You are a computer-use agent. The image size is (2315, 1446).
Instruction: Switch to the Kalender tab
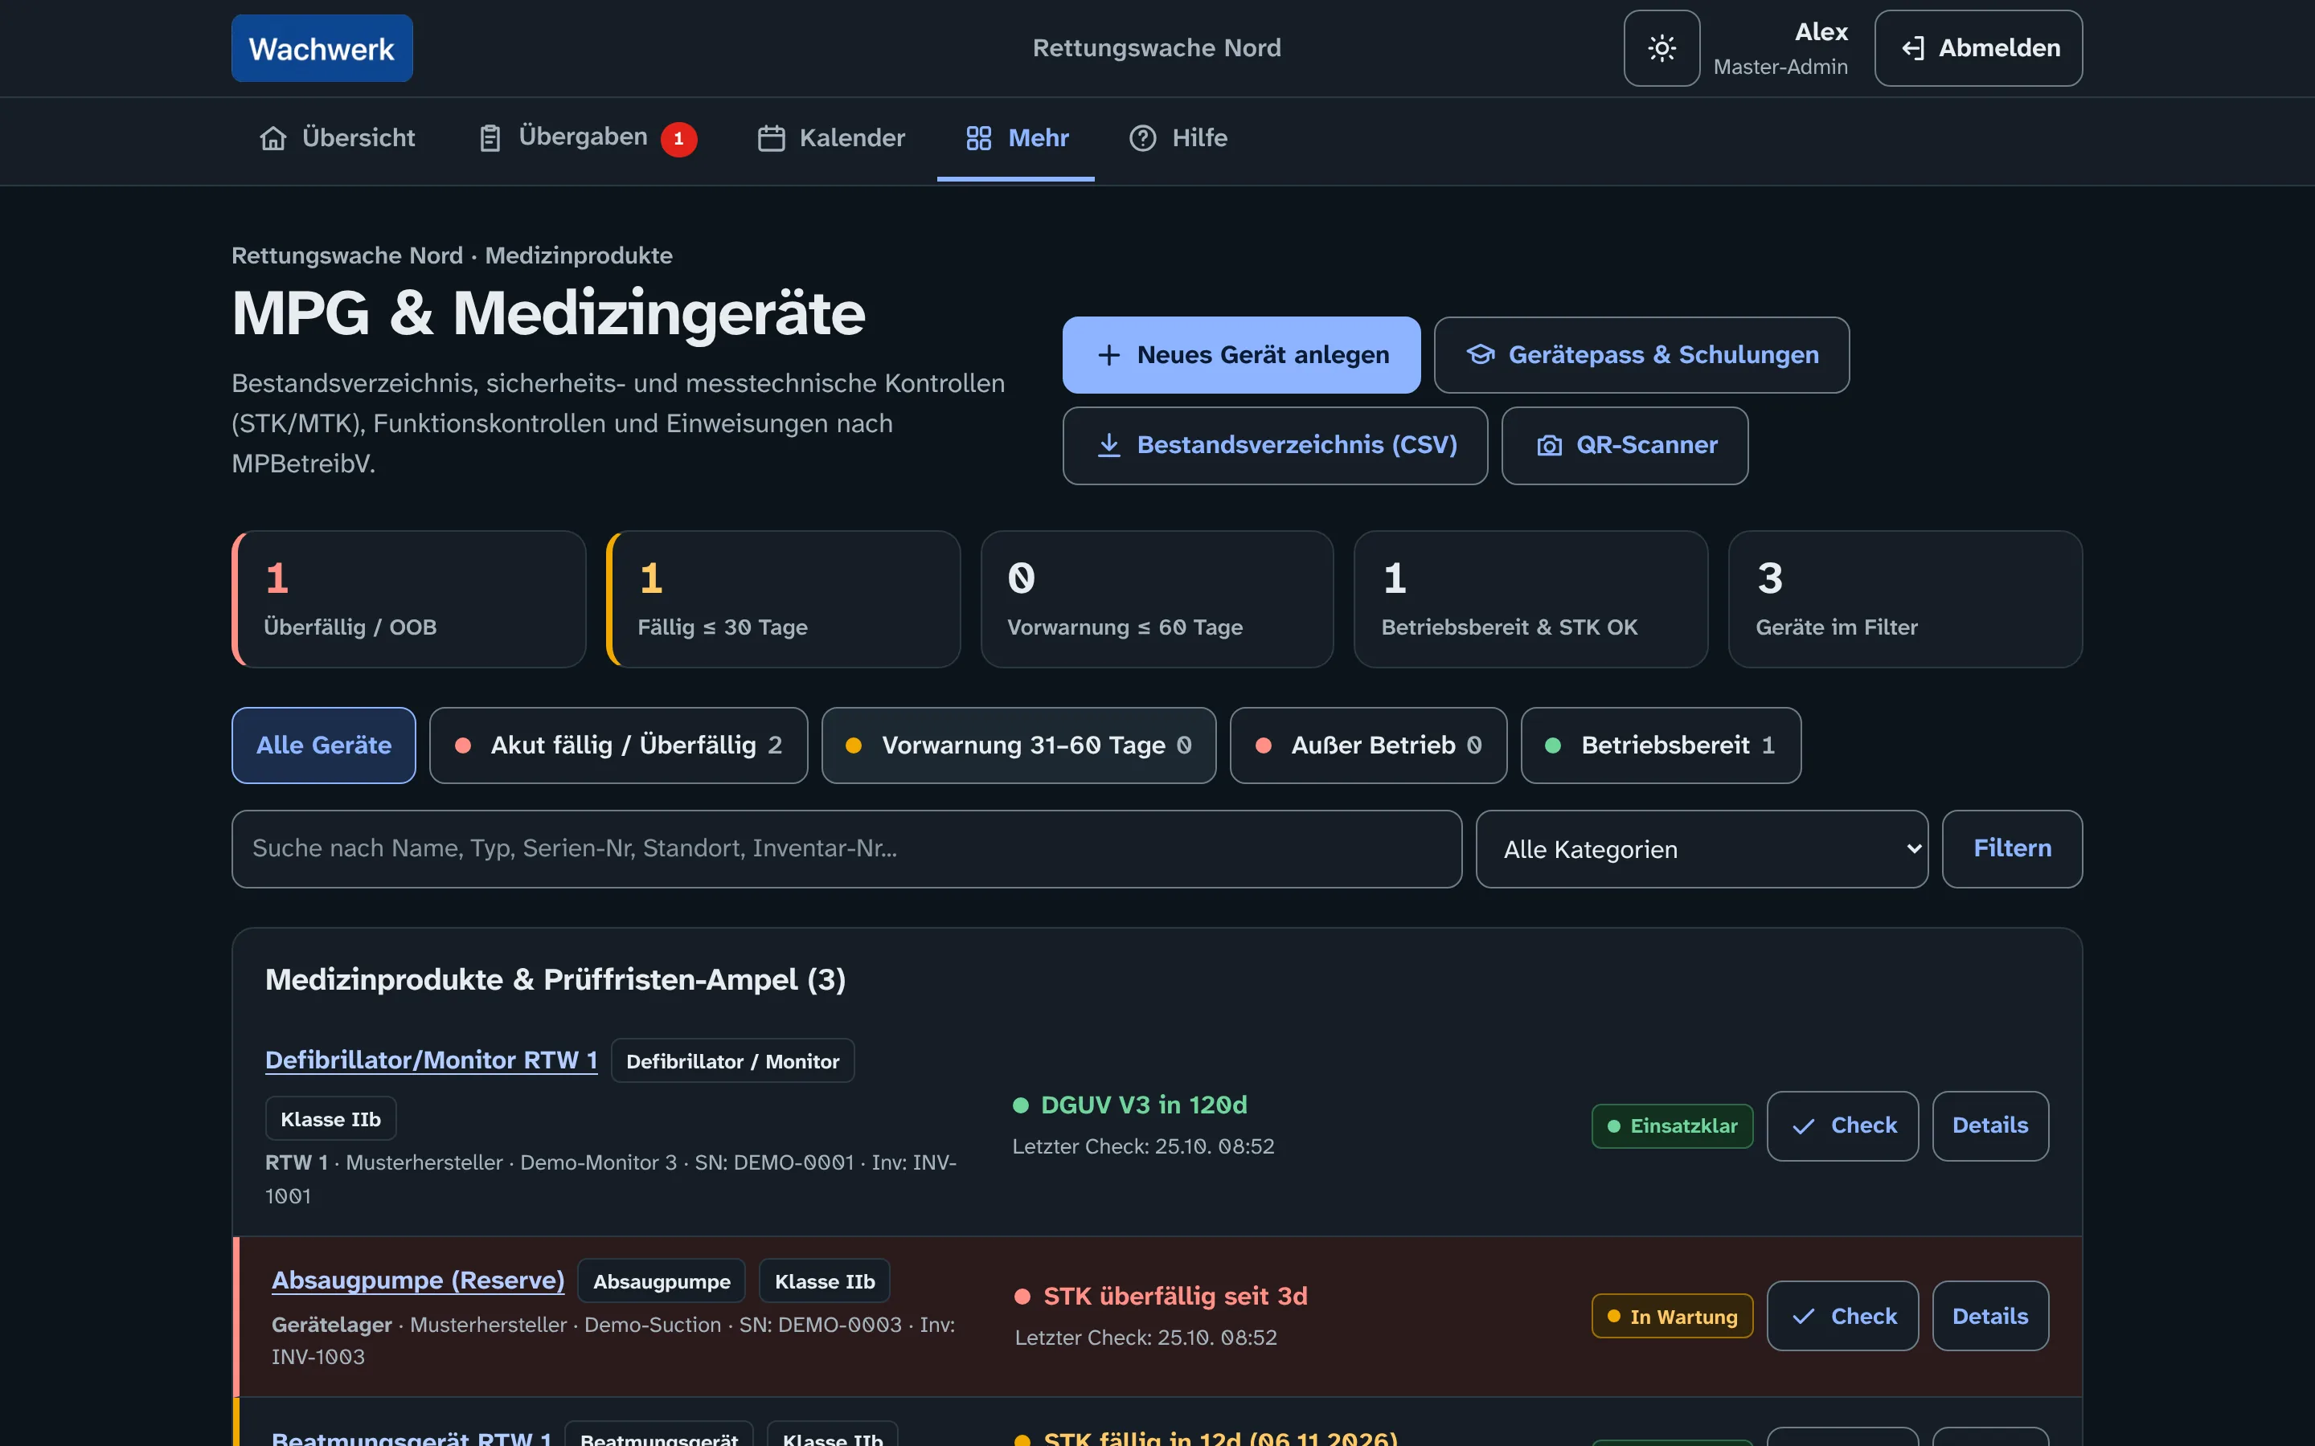coord(830,137)
